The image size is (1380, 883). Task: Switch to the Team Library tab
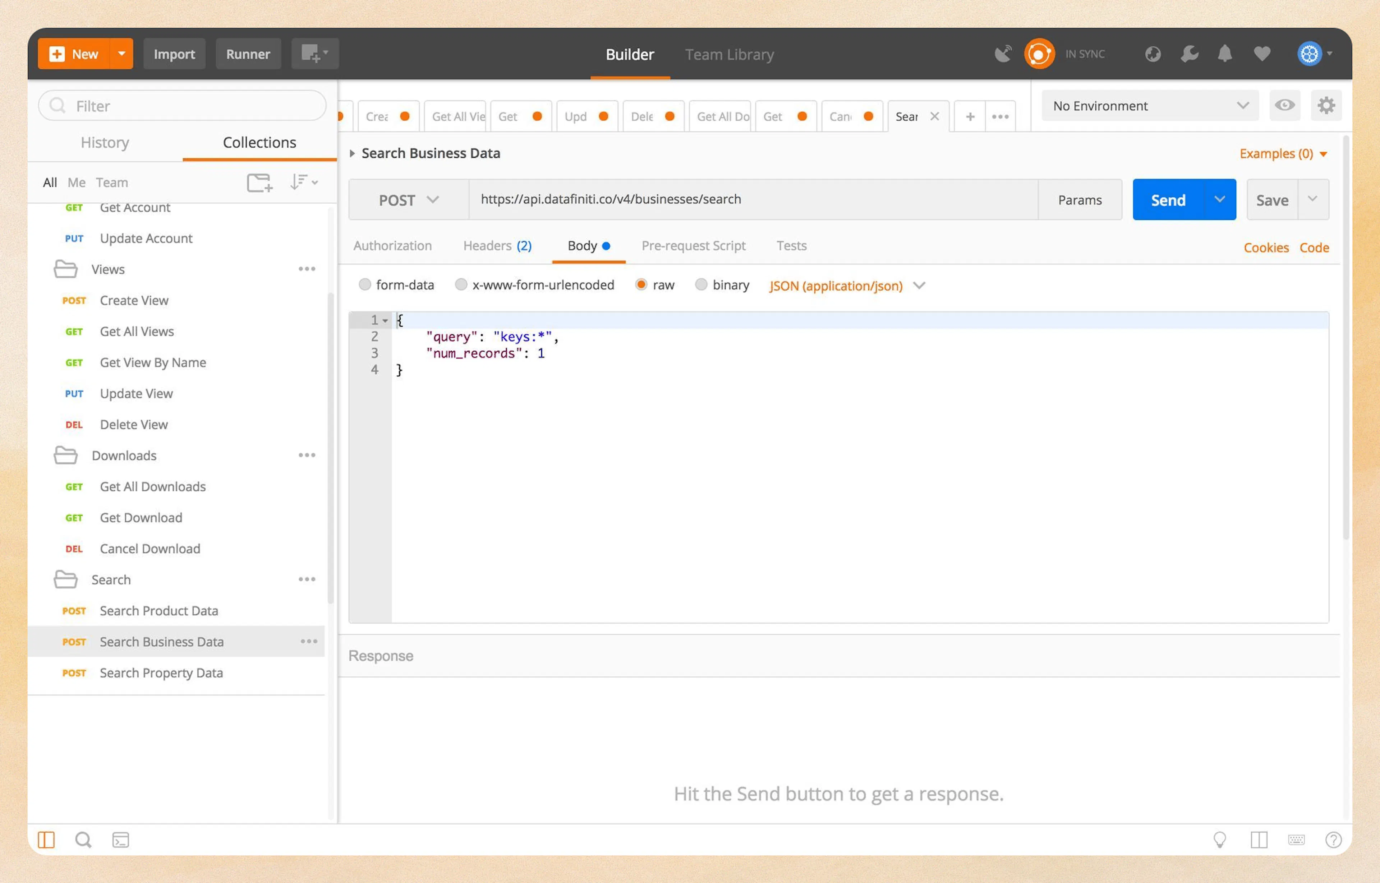click(x=729, y=54)
